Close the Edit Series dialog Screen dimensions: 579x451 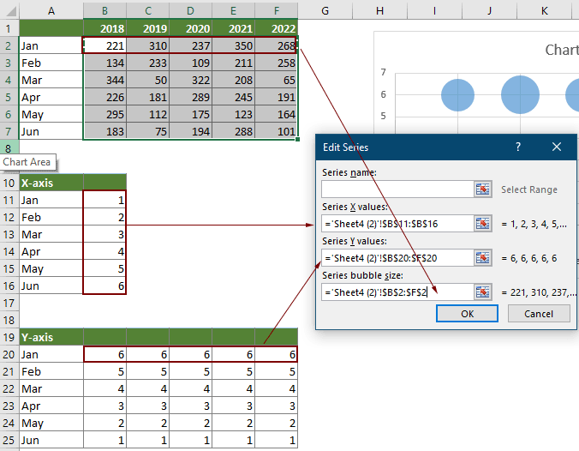[557, 147]
